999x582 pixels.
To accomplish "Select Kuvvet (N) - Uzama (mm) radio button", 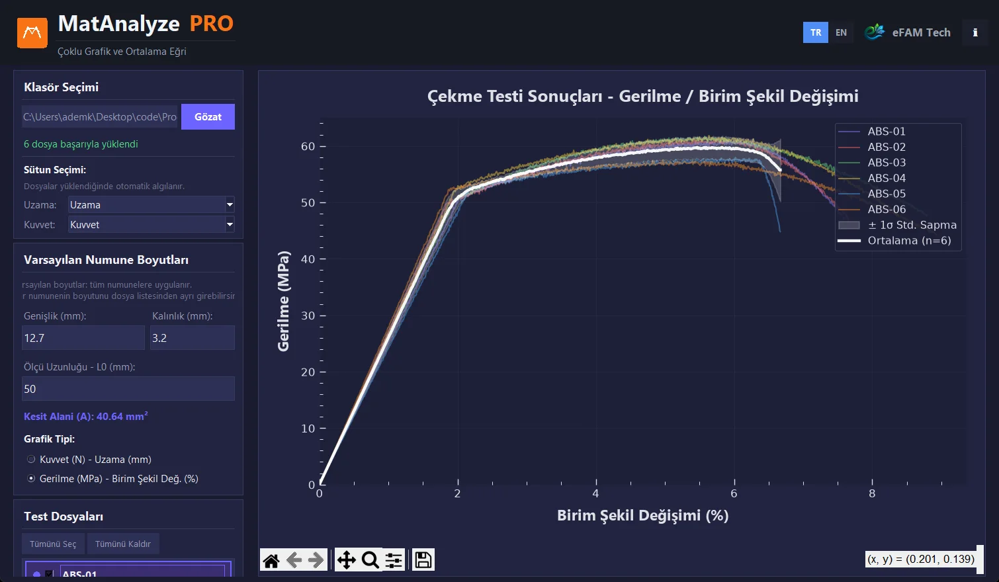I will click(31, 459).
